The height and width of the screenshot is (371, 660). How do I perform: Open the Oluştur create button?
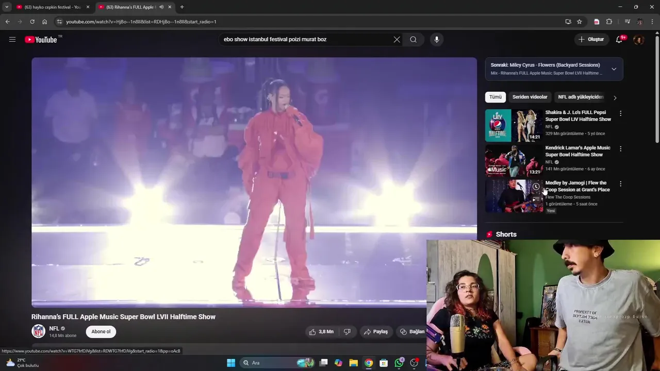tap(591, 39)
